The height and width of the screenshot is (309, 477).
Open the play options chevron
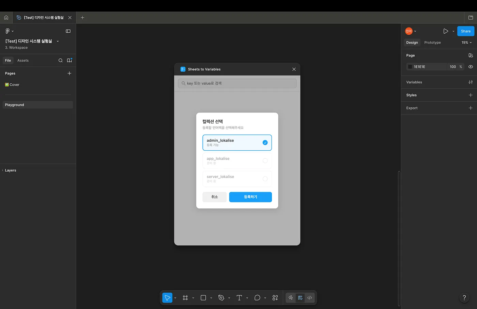pyautogui.click(x=453, y=31)
